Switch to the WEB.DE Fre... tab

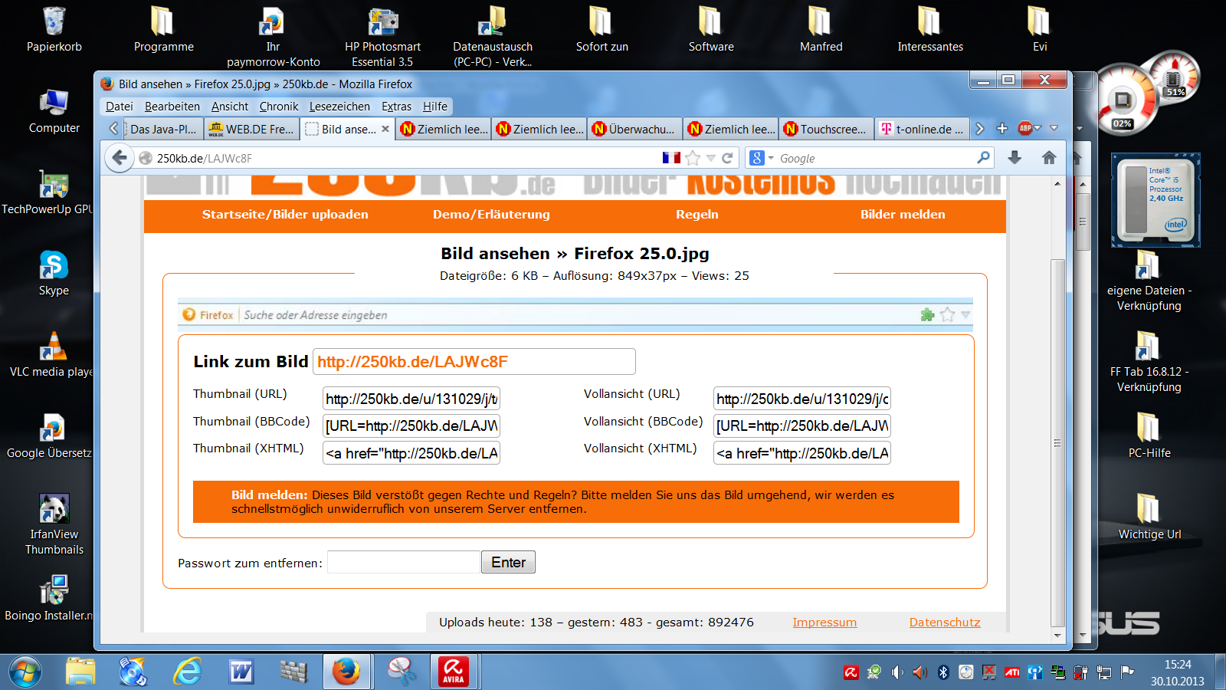[x=251, y=129]
